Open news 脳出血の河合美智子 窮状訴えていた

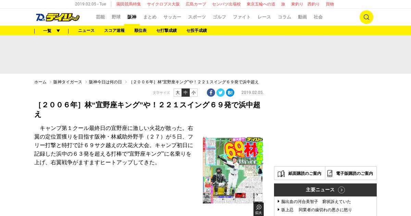pyautogui.click(x=316, y=202)
